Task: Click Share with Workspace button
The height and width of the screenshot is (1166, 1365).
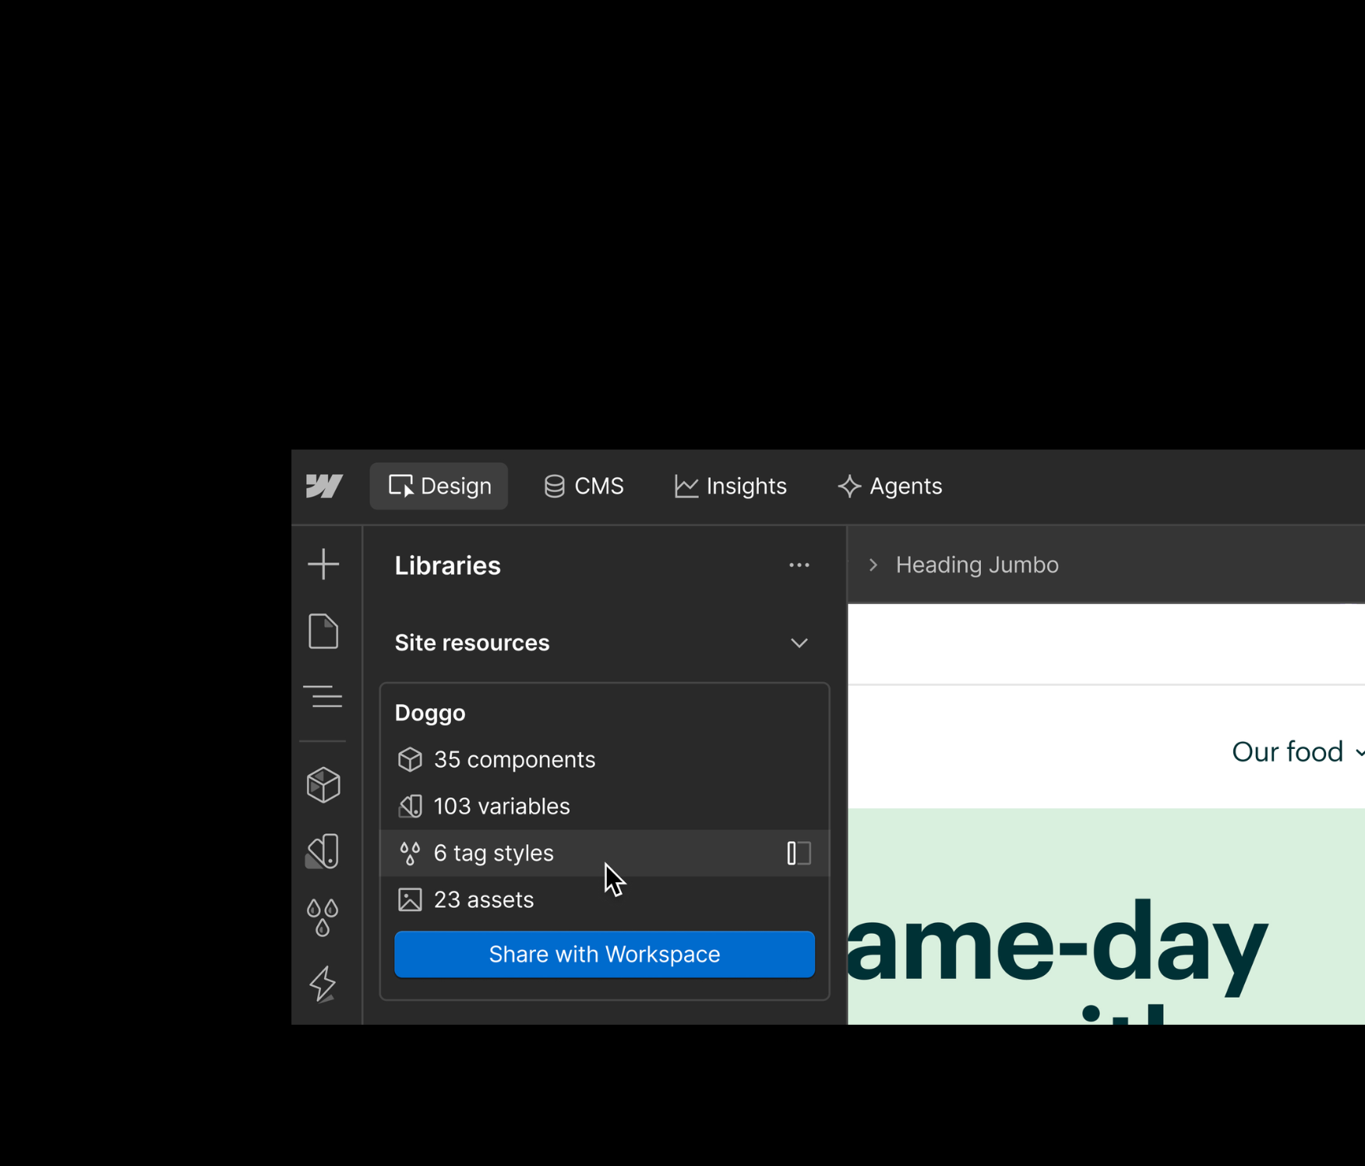Action: (x=605, y=954)
